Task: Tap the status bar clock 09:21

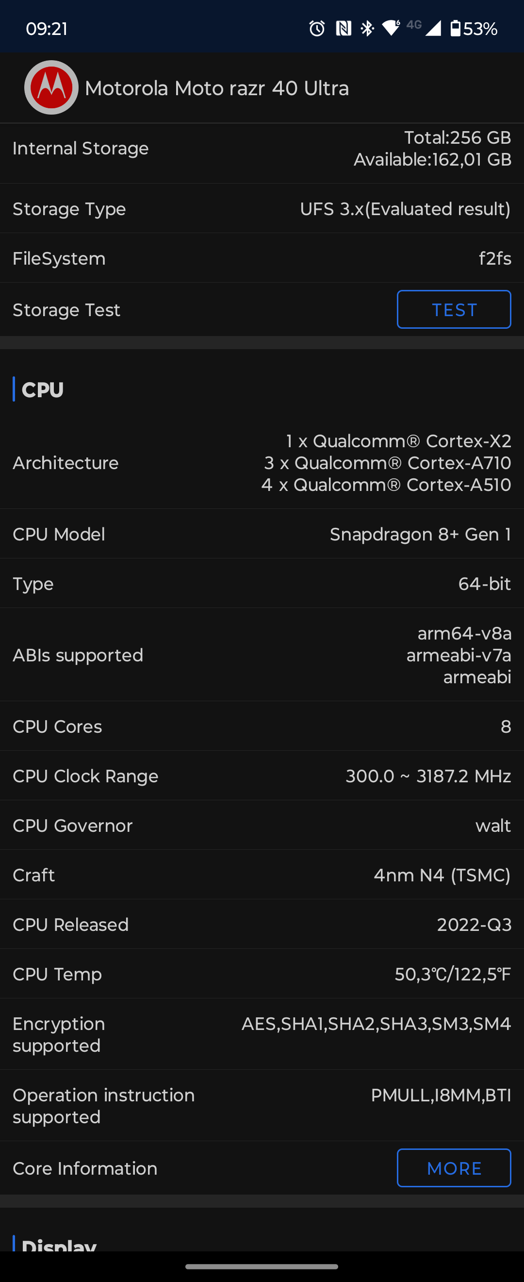Action: click(47, 28)
